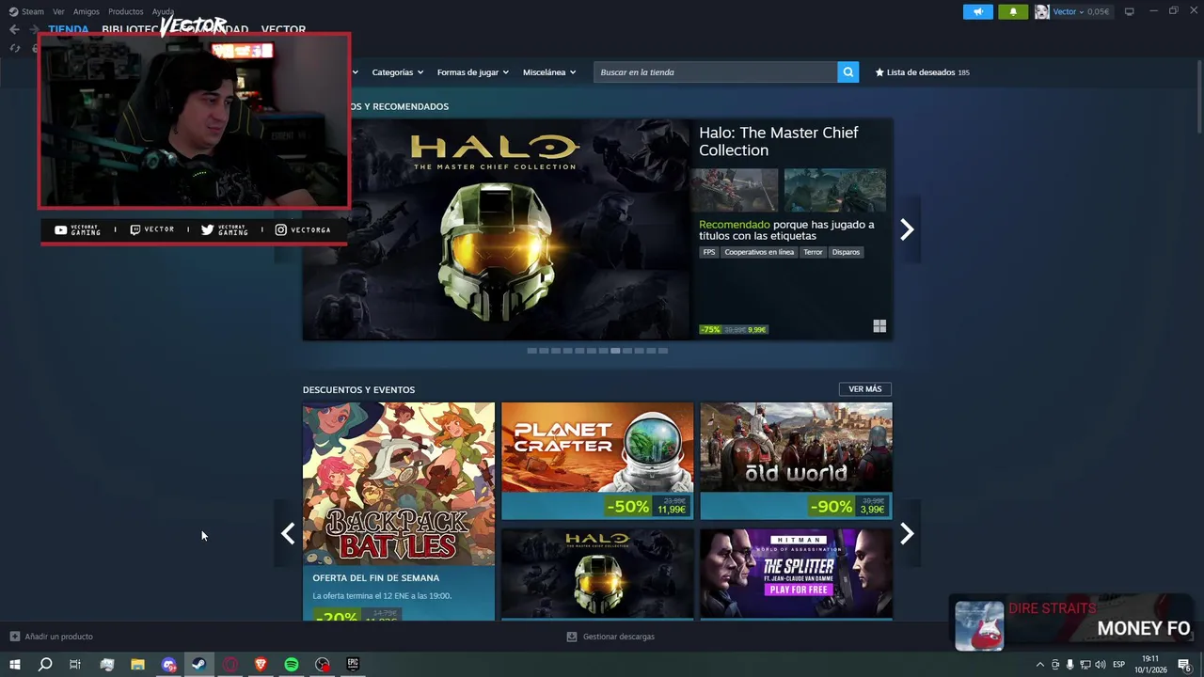The height and width of the screenshot is (677, 1204).
Task: Open Brave browser from the taskbar
Action: tap(261, 665)
